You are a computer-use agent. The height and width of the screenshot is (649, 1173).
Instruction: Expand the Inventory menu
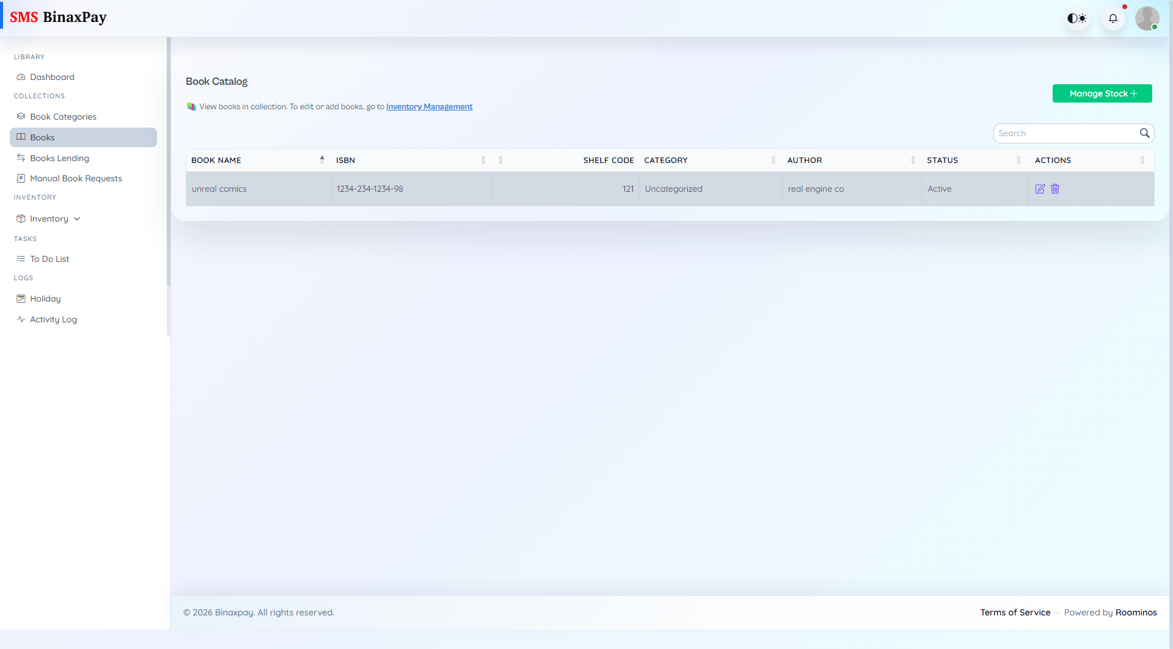click(x=77, y=219)
